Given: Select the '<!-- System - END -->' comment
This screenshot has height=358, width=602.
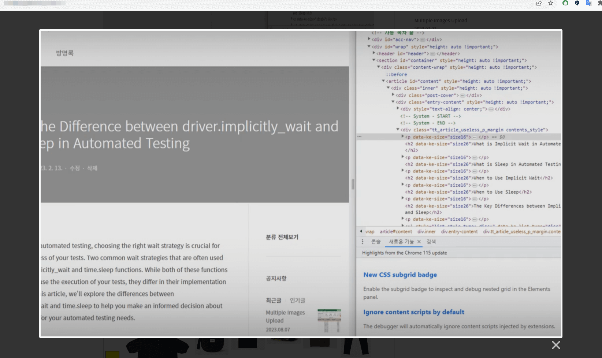Looking at the screenshot, I should click(428, 123).
